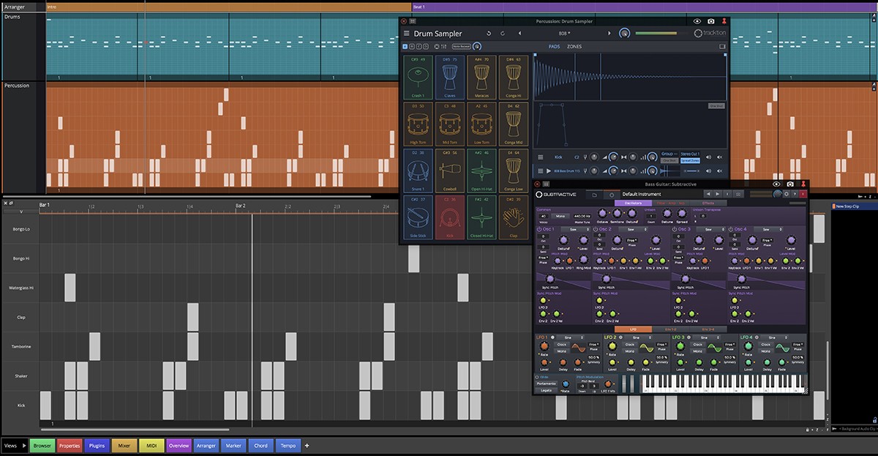
Task: Trigger the Clap pad in Drum Sampler
Action: coord(514,217)
